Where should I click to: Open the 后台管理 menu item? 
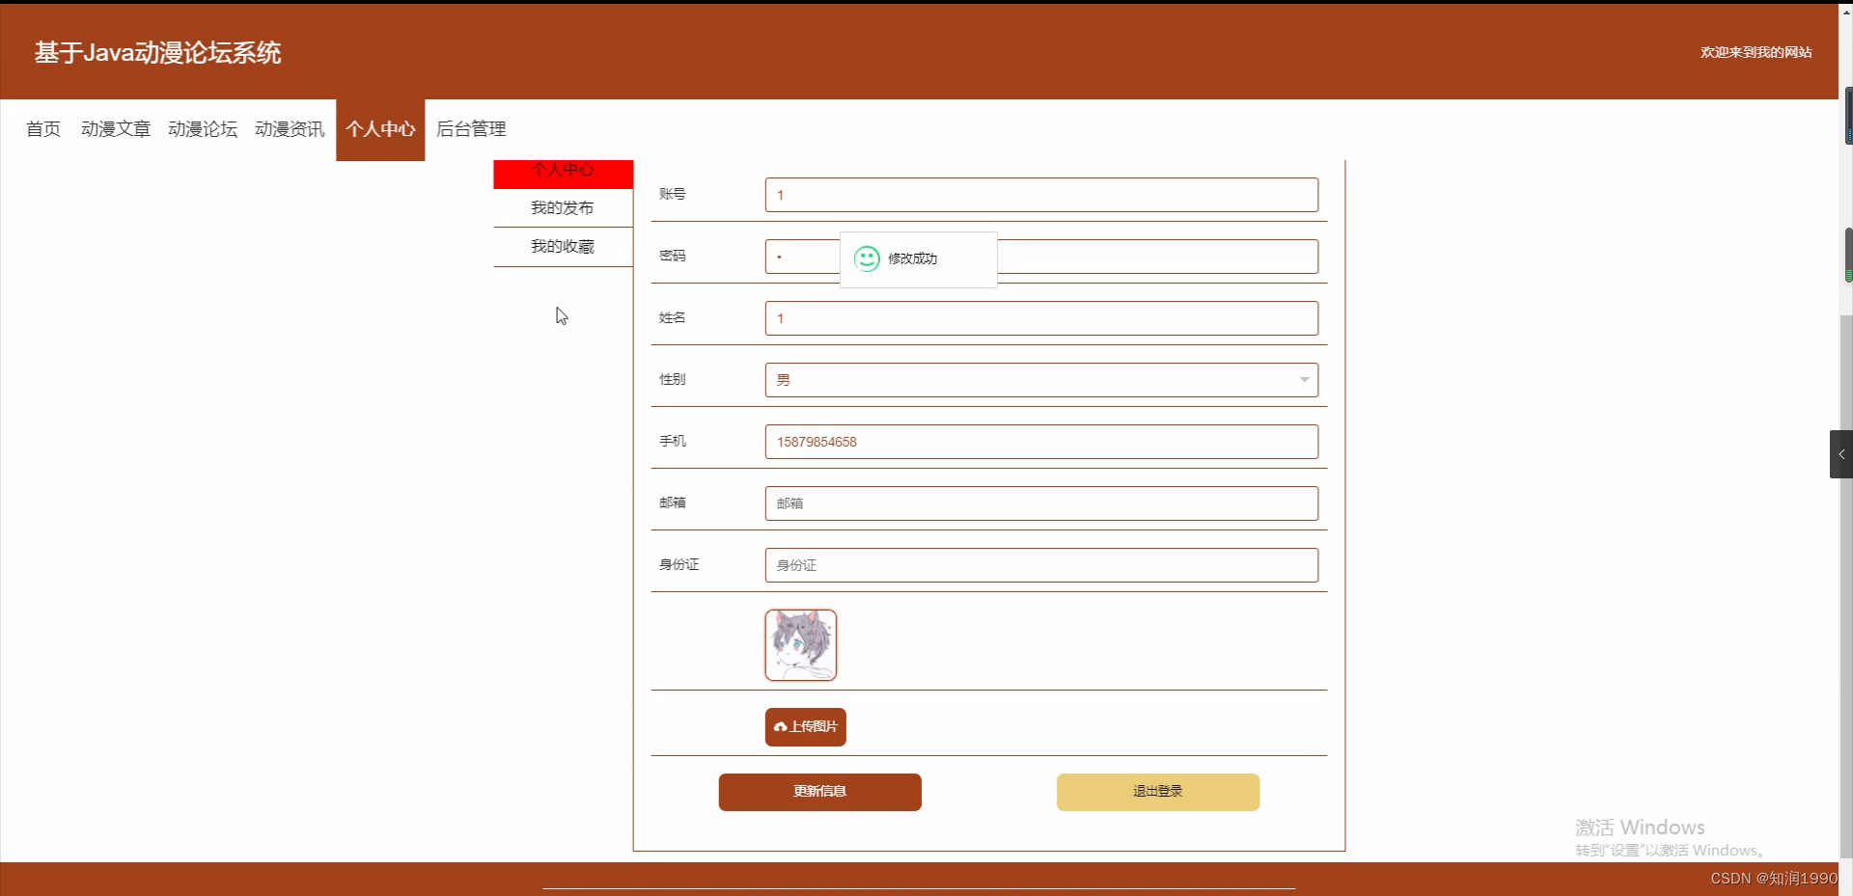point(471,128)
